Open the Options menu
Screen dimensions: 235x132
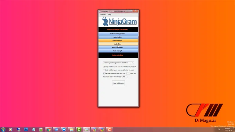coord(103,15)
